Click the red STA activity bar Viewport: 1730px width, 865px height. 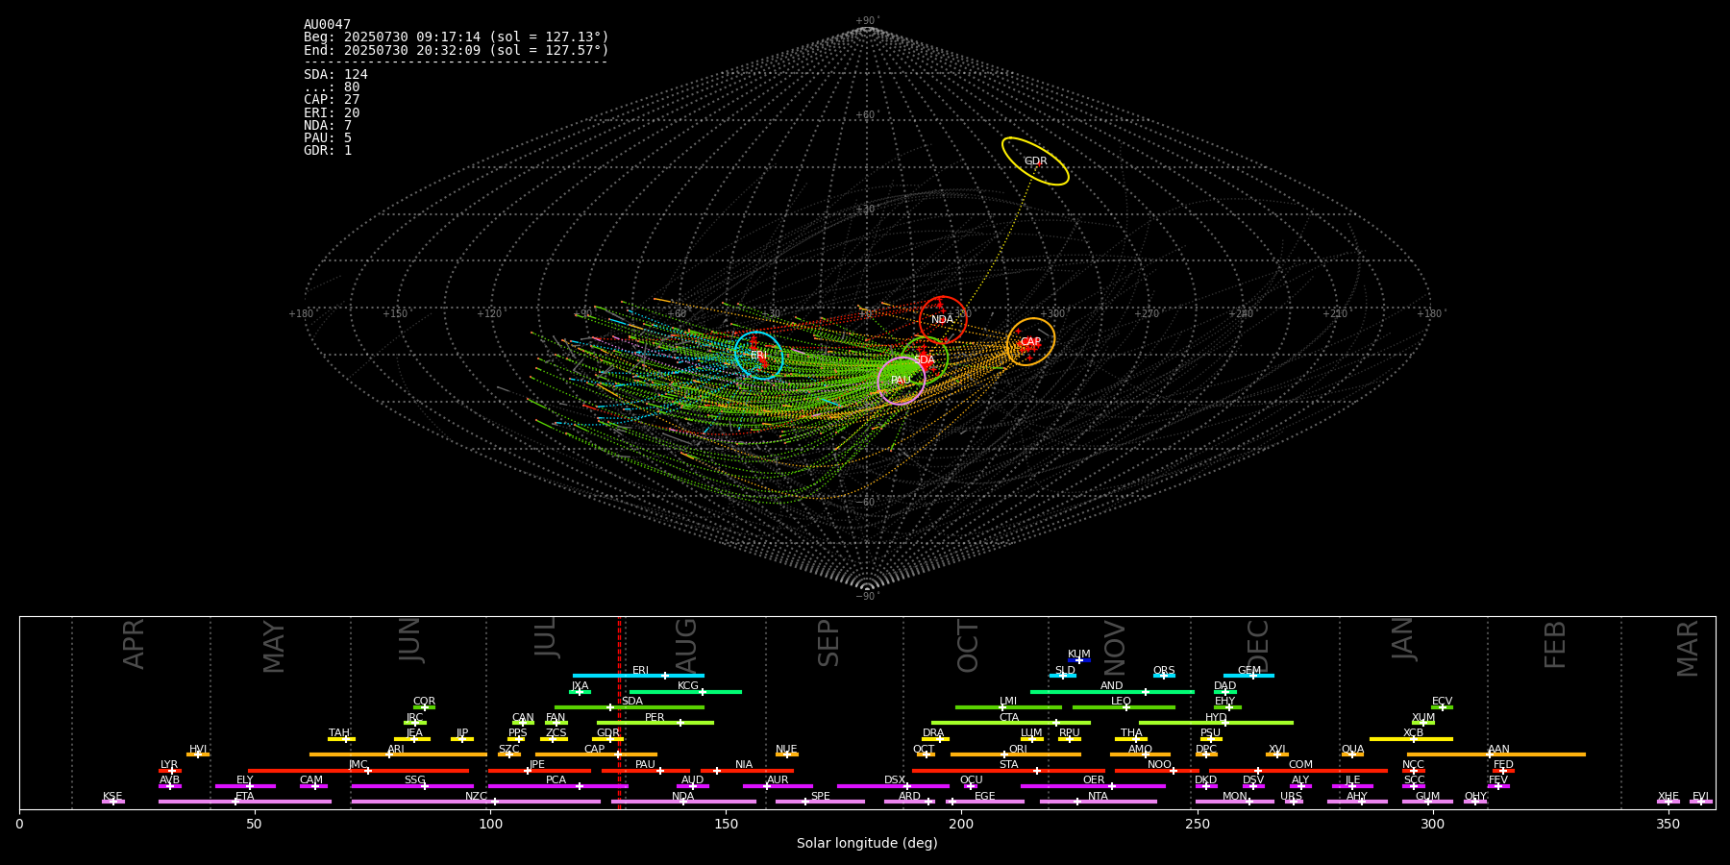click(x=1008, y=771)
